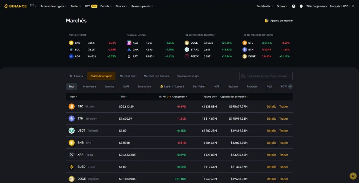Switch to the Marchés Spot tab
The image size is (359, 183).
pyautogui.click(x=128, y=76)
